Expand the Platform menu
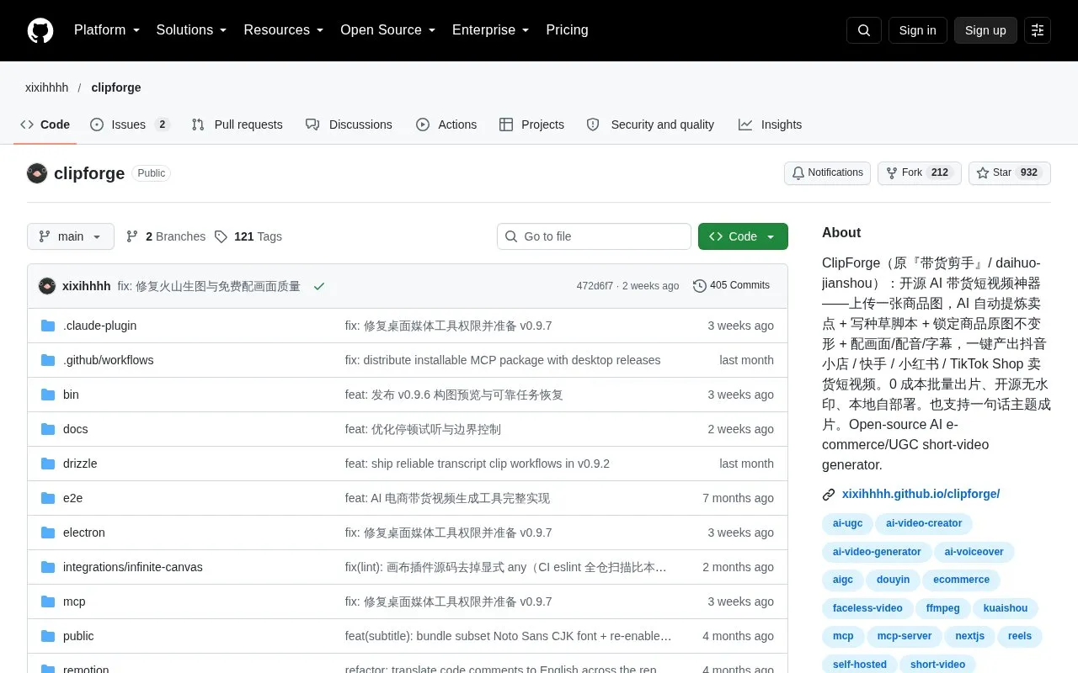The image size is (1078, 673). pyautogui.click(x=107, y=30)
